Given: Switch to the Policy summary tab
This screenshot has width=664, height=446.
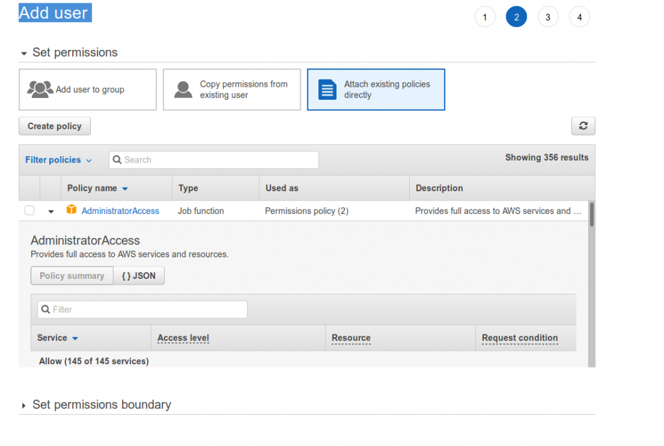Looking at the screenshot, I should (x=72, y=276).
